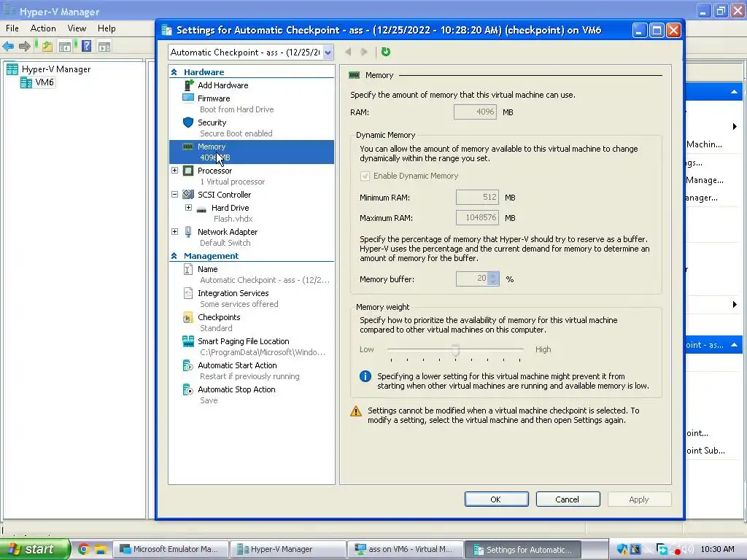Screen dimensions: 747x560
Task: Increase the Memory buffer spinner value
Action: click(x=494, y=275)
